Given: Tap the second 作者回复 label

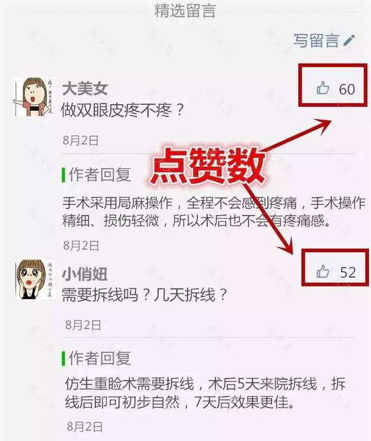Looking at the screenshot, I should click(100, 358).
